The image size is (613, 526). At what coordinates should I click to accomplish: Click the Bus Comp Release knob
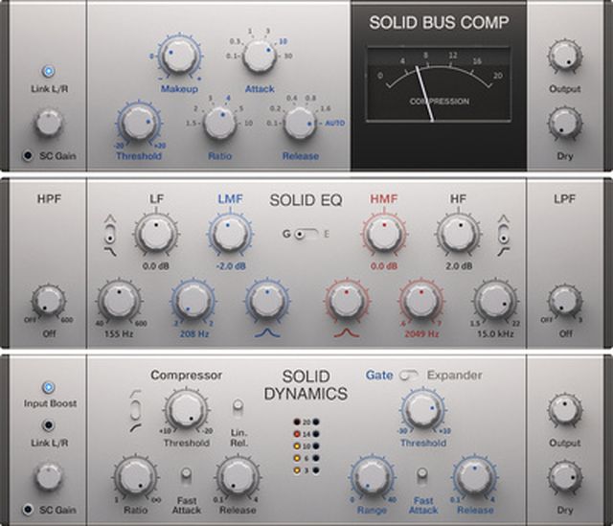300,123
